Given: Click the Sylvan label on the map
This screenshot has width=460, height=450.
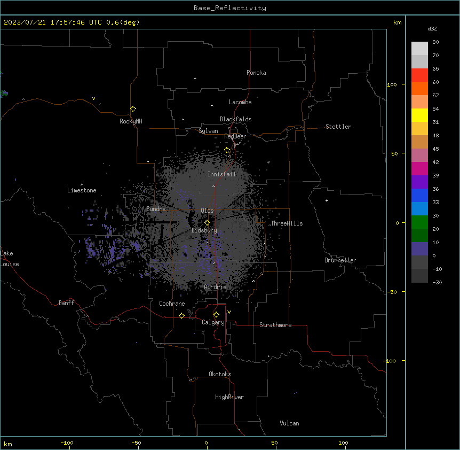Looking at the screenshot, I should (208, 131).
